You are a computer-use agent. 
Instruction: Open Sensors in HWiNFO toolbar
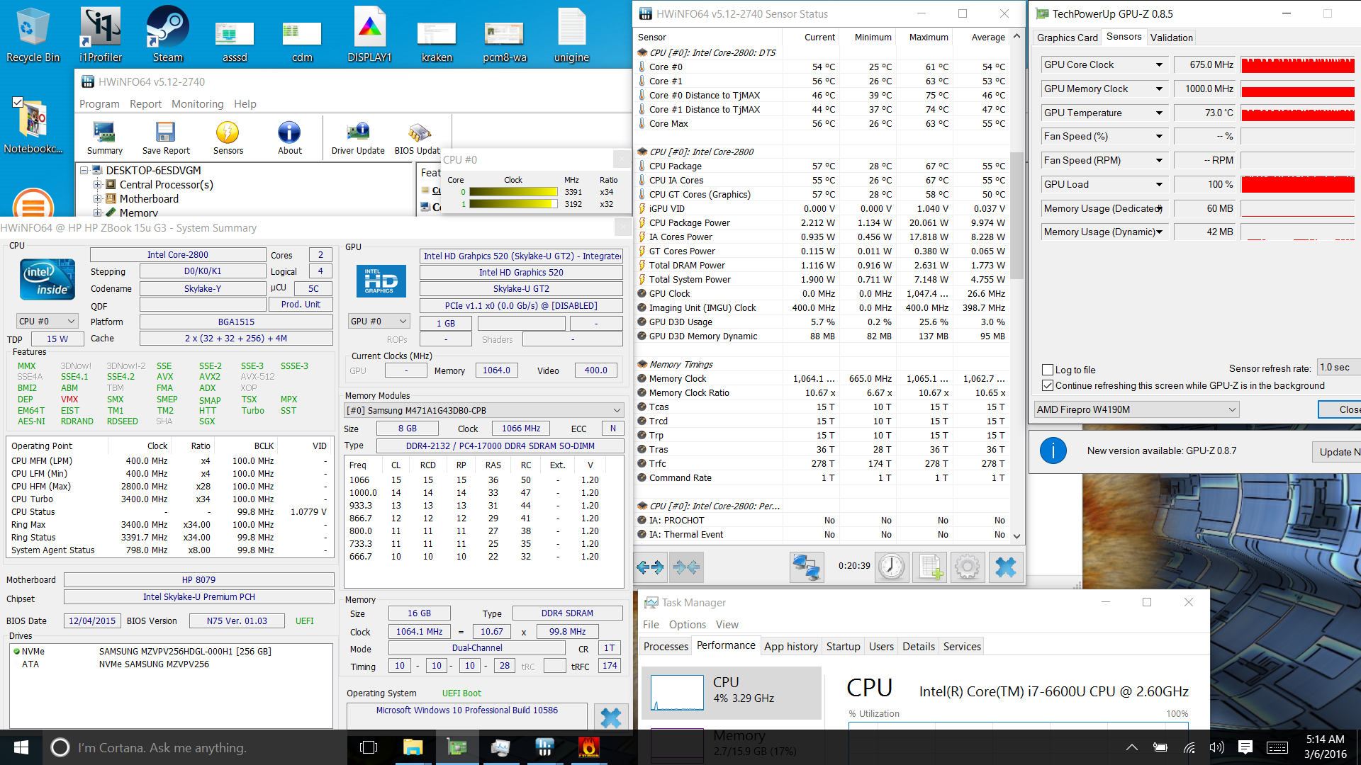click(228, 137)
